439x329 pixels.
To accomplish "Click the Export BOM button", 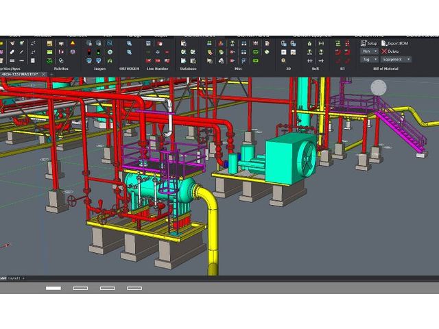I will pos(394,43).
